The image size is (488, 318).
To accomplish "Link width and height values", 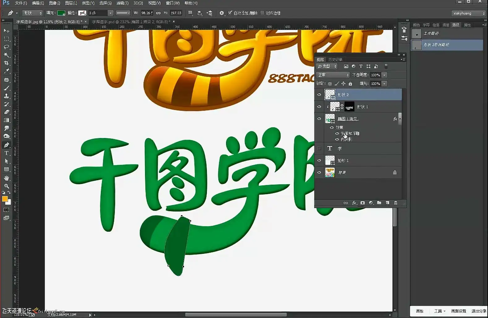I will click(158, 13).
